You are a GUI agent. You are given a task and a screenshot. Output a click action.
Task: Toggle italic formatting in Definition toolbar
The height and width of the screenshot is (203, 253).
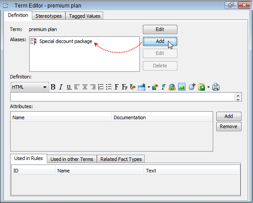point(61,87)
